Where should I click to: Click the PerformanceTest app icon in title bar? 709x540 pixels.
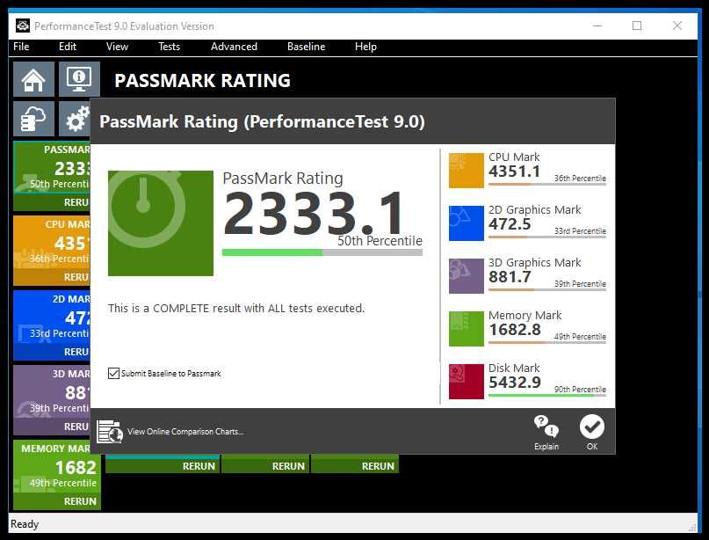(23, 26)
